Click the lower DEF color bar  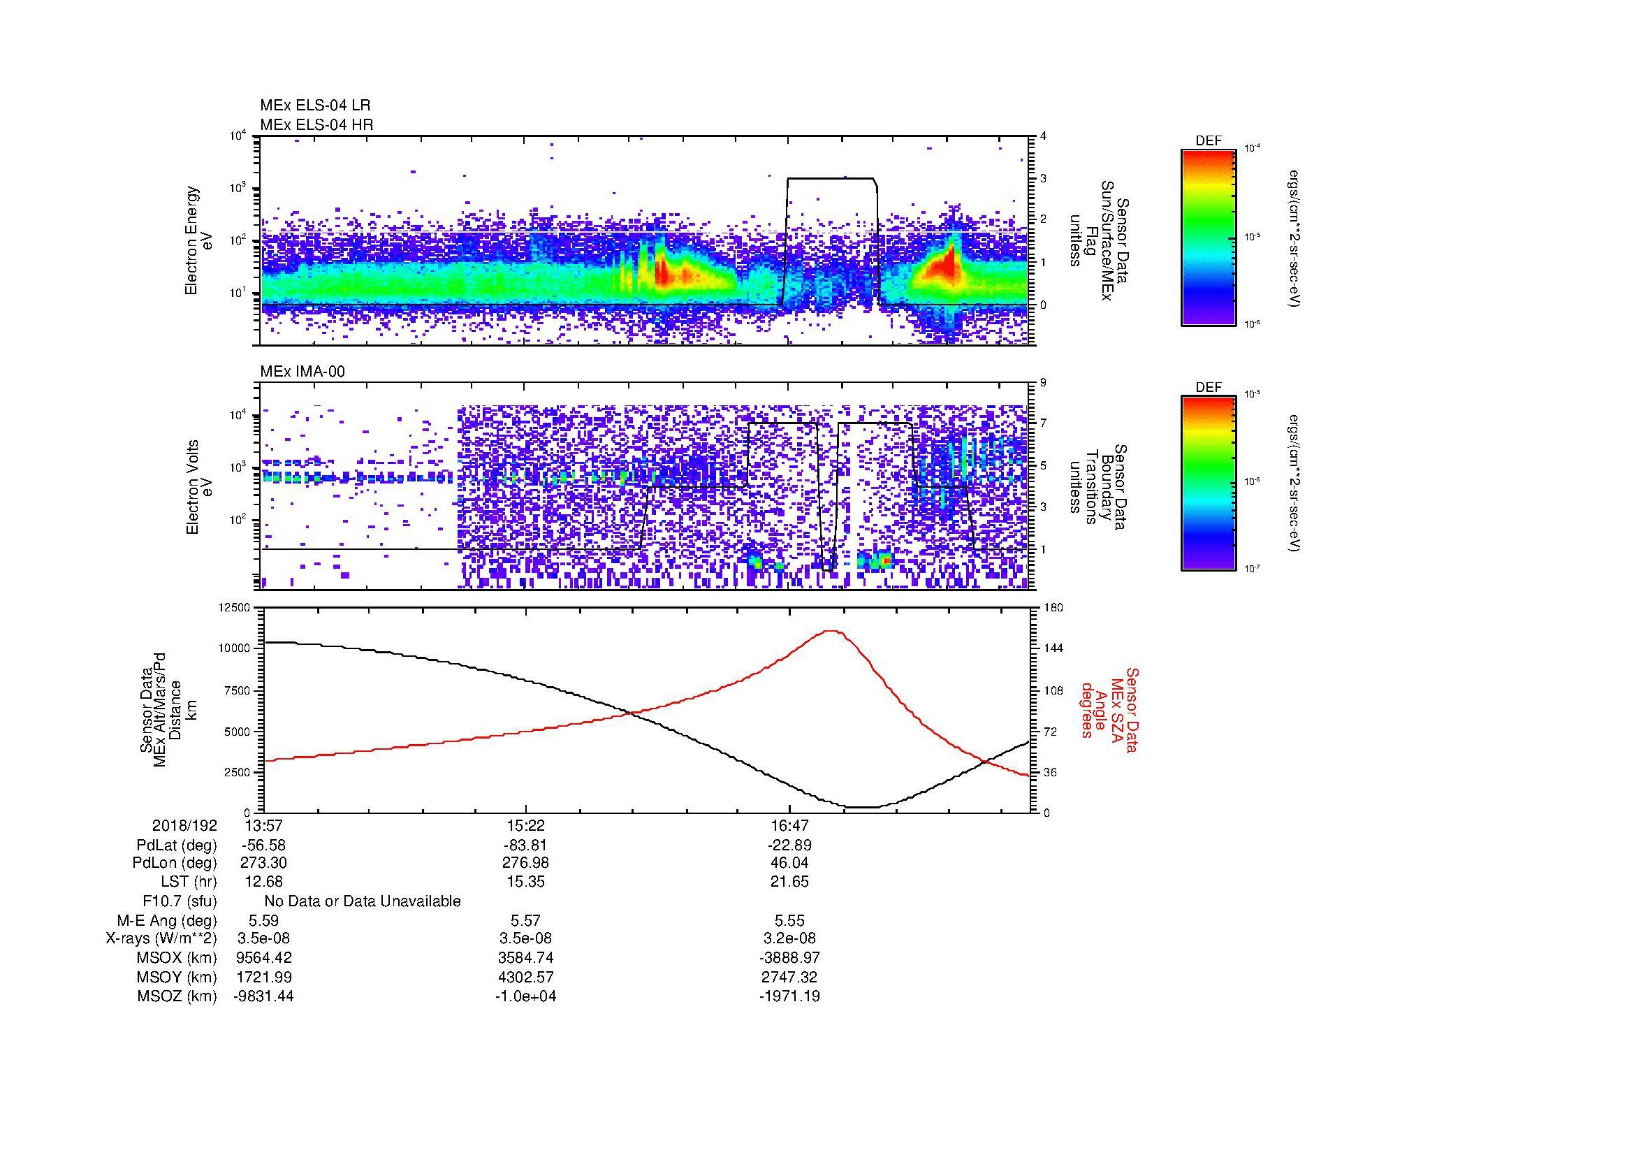[1209, 484]
